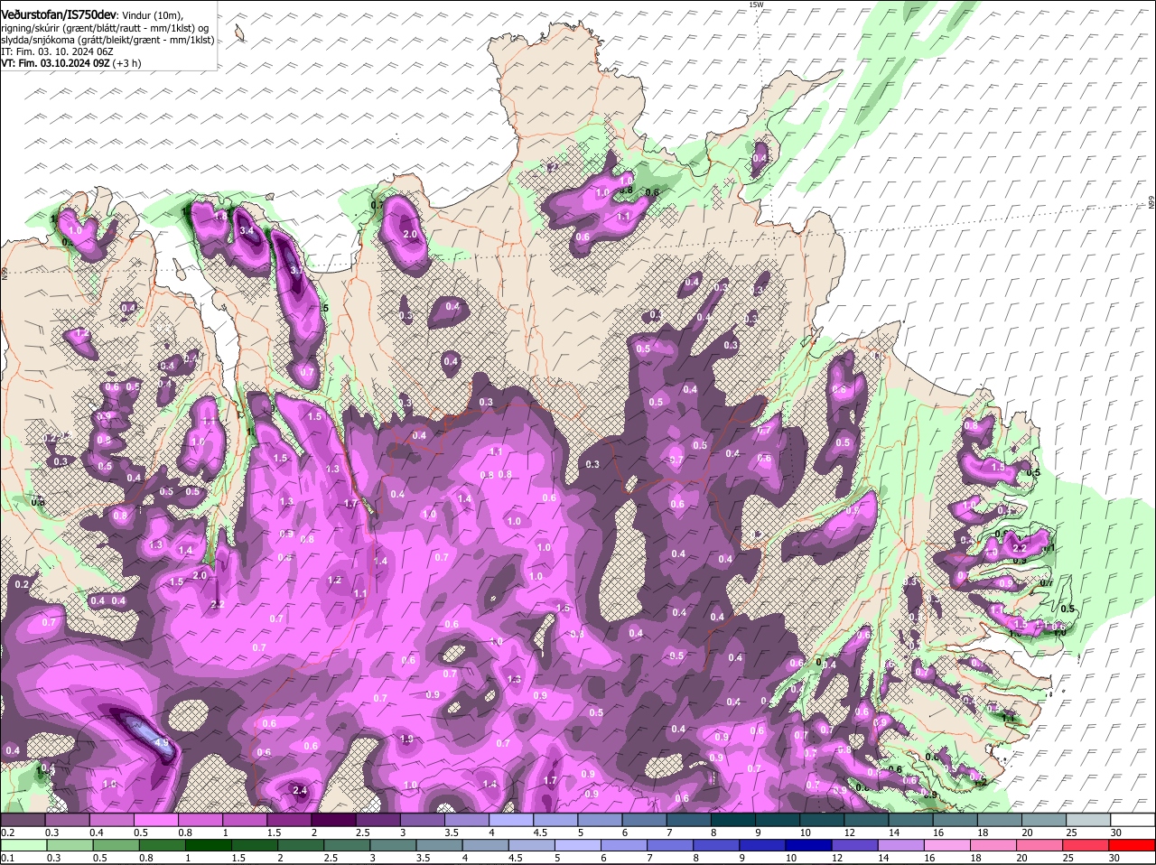Click the '0.2' legend scale label
This screenshot has width=1156, height=865.
coord(7,832)
